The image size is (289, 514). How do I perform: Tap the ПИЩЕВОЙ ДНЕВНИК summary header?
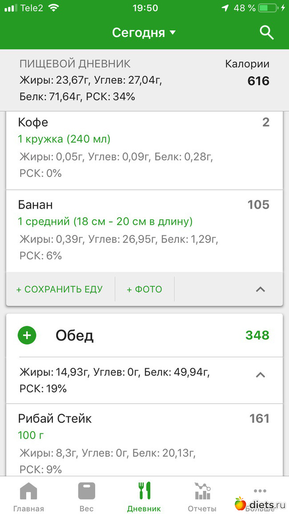click(75, 64)
